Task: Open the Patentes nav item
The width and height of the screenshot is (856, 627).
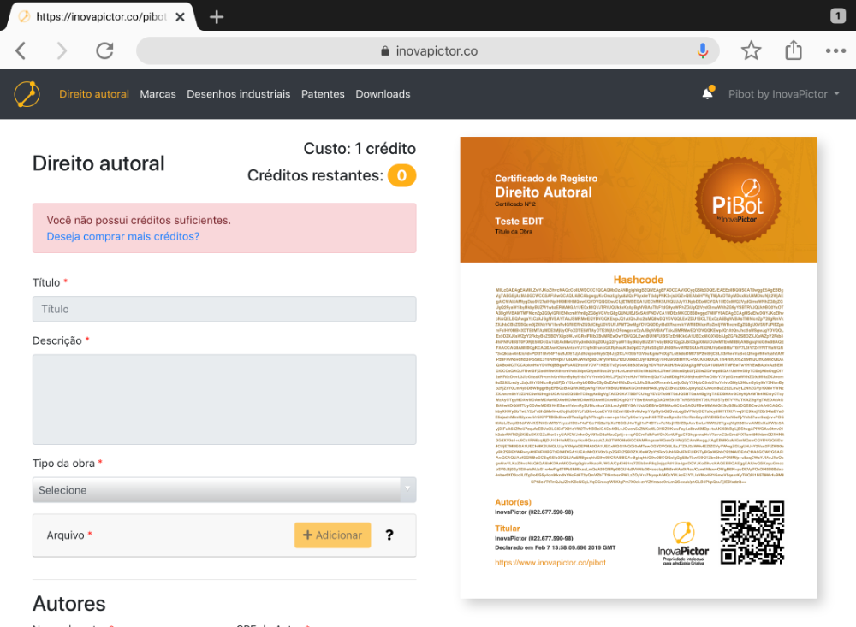Action: click(323, 94)
